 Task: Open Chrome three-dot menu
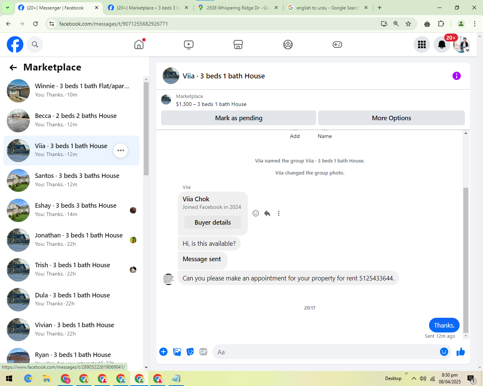click(475, 24)
